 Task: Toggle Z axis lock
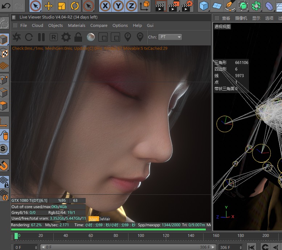(x=131, y=6)
